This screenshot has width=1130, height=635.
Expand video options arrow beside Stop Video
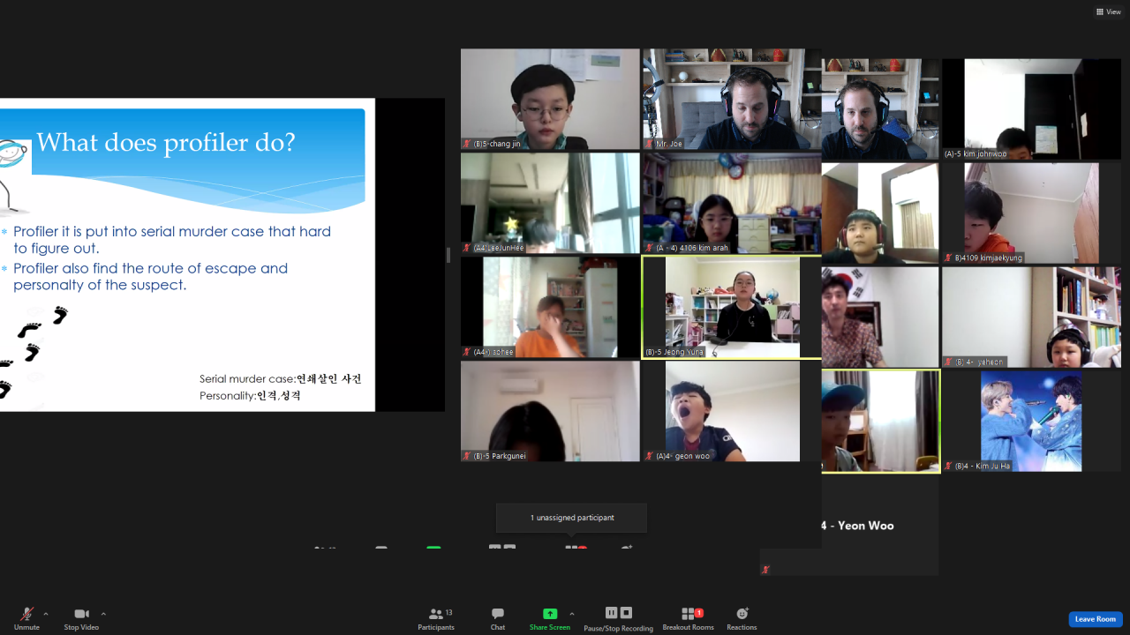pos(103,614)
